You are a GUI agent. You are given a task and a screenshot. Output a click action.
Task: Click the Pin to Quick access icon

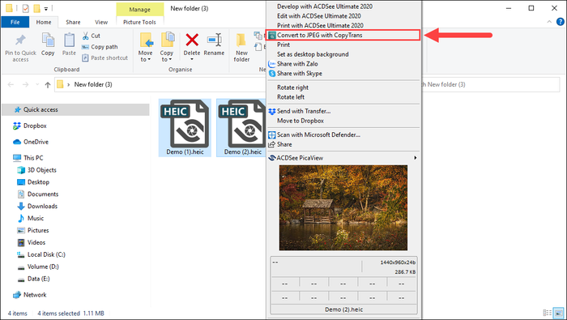coord(20,41)
